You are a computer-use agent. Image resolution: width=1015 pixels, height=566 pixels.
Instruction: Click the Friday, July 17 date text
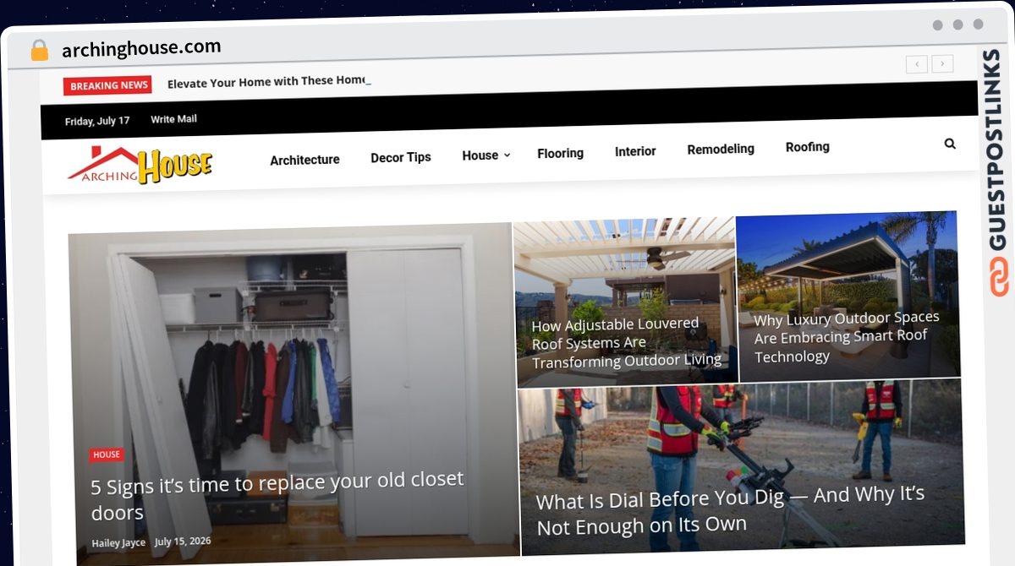(x=97, y=121)
